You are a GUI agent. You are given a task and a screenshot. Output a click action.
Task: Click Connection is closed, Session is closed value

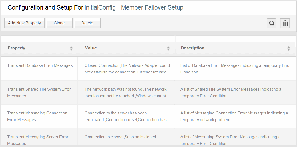point(121,137)
